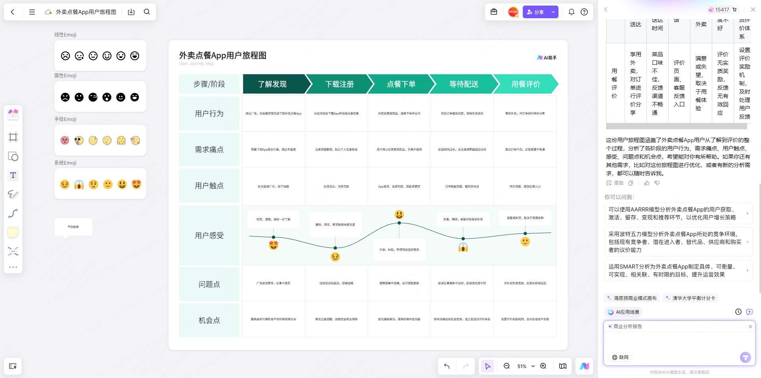Dislike the AI response with thumbs down
This screenshot has height=378, width=761.
point(657,183)
